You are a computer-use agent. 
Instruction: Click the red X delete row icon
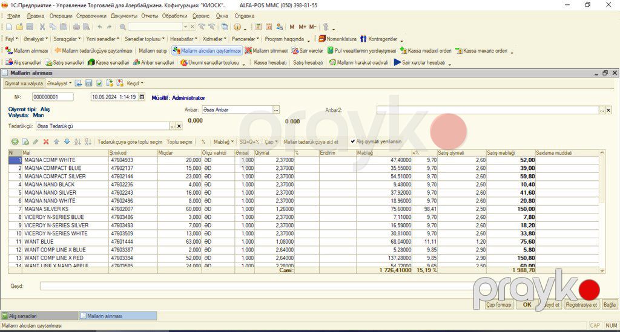46,142
